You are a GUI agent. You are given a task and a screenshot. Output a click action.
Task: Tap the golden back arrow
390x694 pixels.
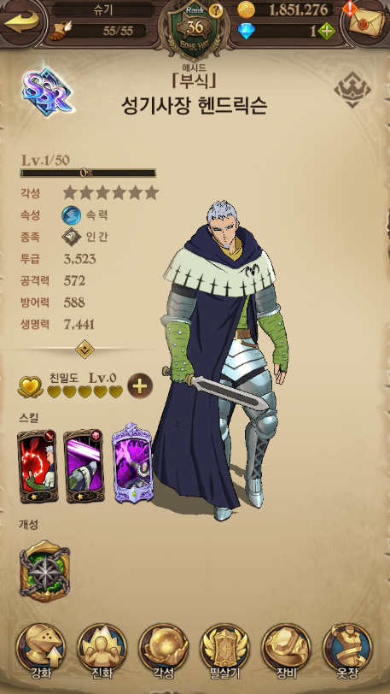[x=21, y=23]
